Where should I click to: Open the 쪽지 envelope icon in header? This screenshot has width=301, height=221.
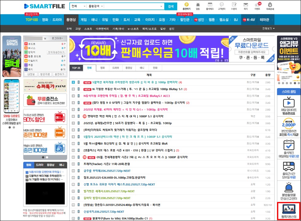[246, 5]
